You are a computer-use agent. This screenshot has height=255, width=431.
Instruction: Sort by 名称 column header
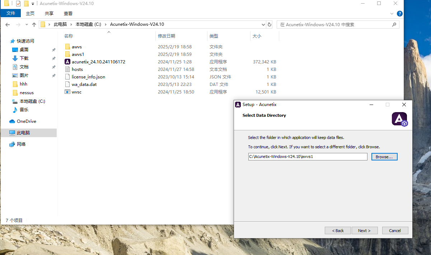(x=69, y=36)
